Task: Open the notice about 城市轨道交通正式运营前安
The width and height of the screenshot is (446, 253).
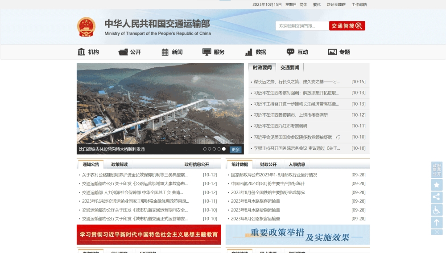Action: [x=135, y=219]
